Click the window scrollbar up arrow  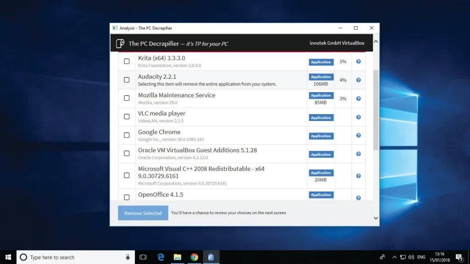point(376,42)
